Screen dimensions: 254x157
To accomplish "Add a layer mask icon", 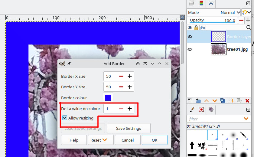I will [x=239, y=101].
